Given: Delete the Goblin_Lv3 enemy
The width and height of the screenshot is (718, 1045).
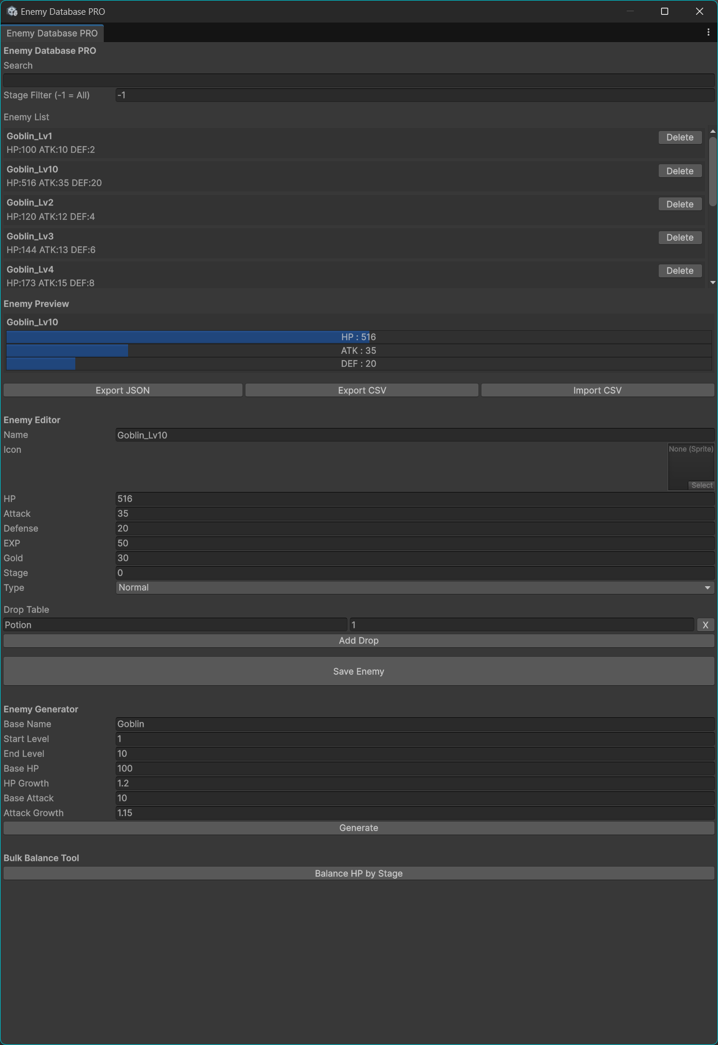Looking at the screenshot, I should click(680, 237).
